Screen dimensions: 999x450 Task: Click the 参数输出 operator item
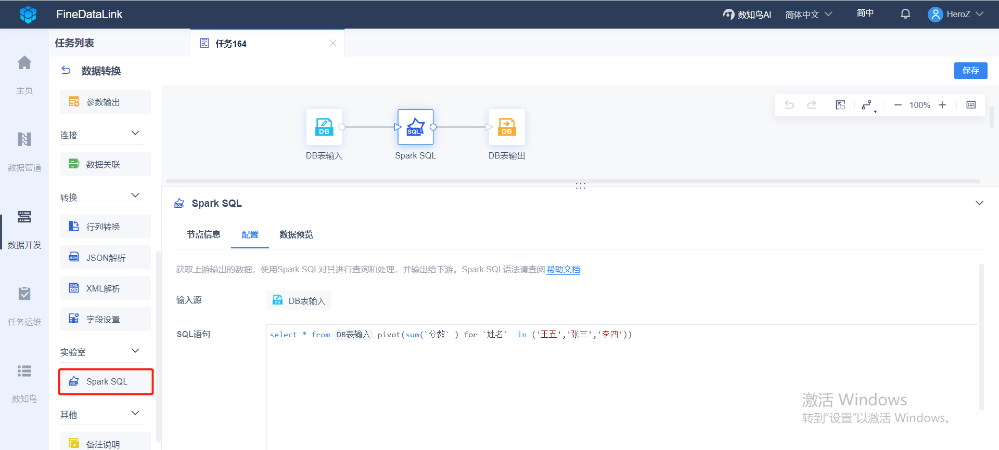pos(106,102)
